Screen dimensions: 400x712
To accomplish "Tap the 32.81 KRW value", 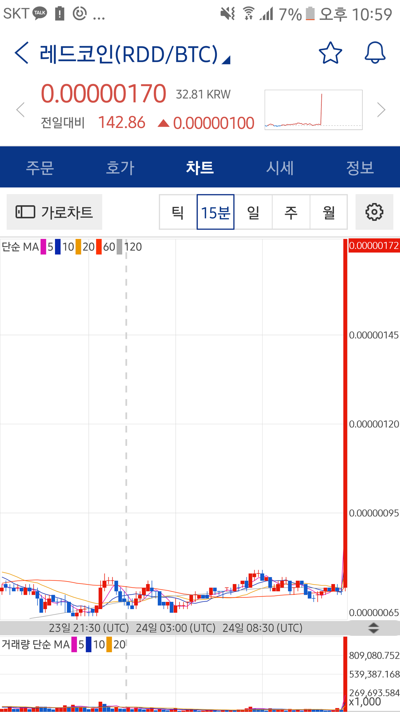I will pos(203,94).
